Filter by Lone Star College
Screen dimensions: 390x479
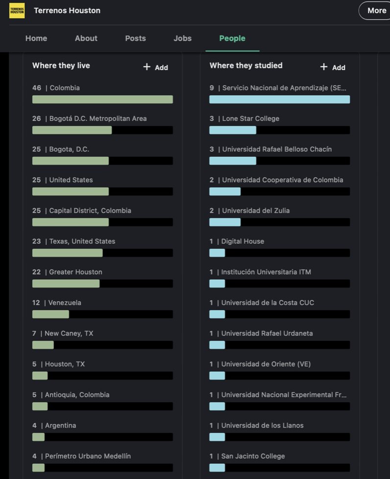coord(279,130)
